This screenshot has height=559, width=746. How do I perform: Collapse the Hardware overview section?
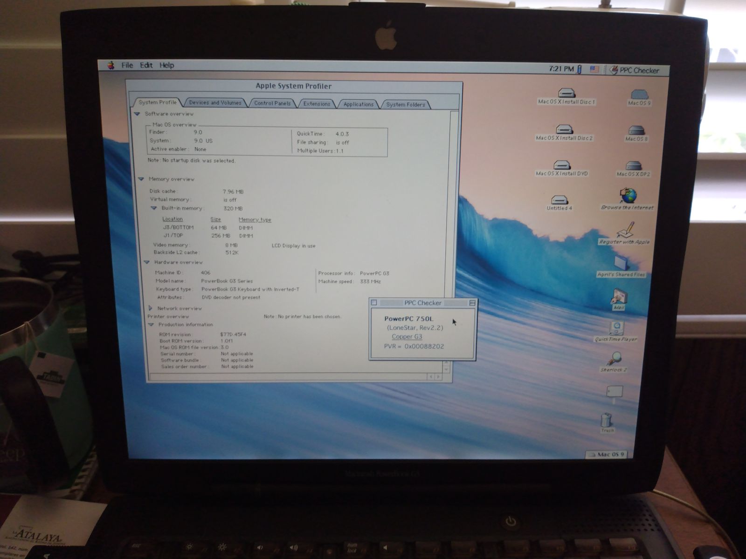pos(147,262)
